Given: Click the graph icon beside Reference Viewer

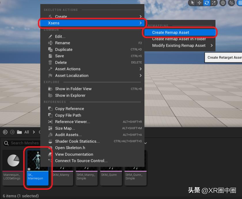Looking at the screenshot, I should [x=50, y=122].
